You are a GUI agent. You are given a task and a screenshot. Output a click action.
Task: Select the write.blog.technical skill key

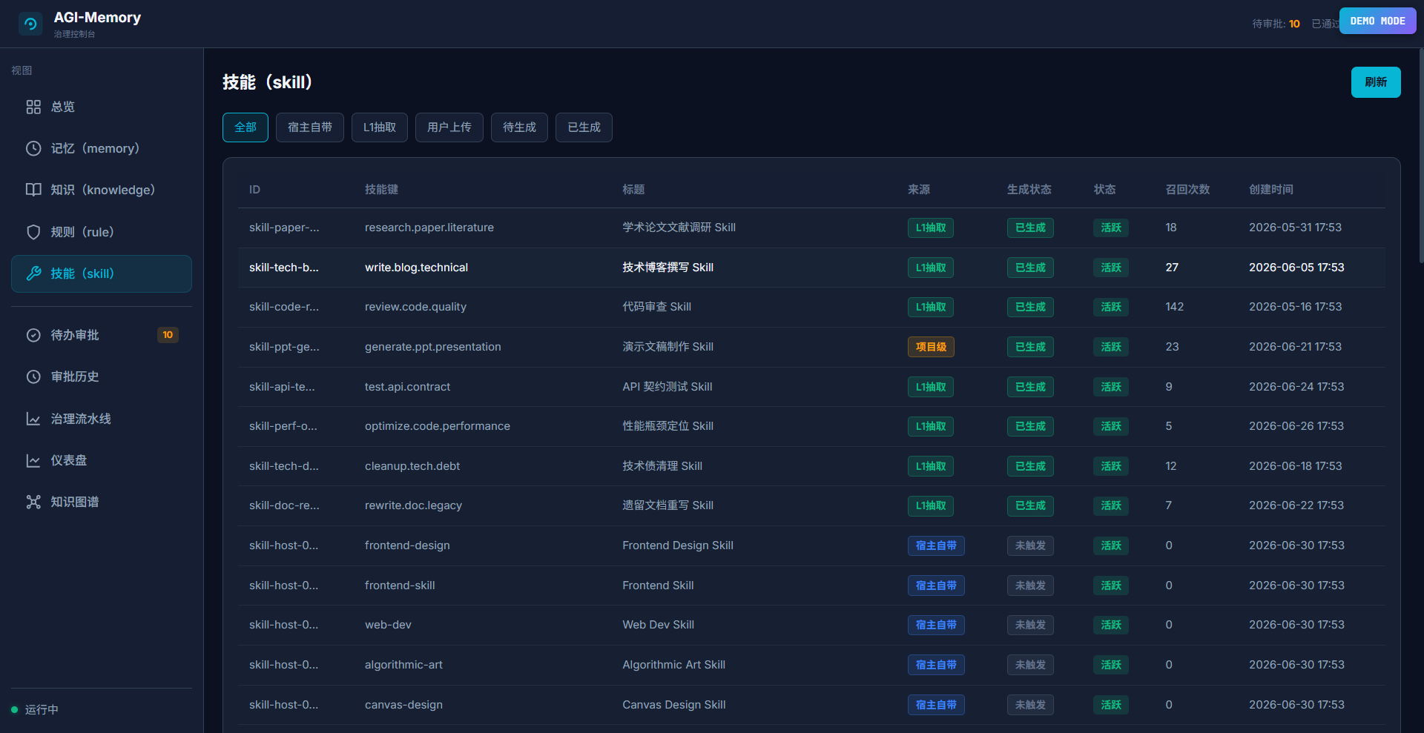pos(416,268)
